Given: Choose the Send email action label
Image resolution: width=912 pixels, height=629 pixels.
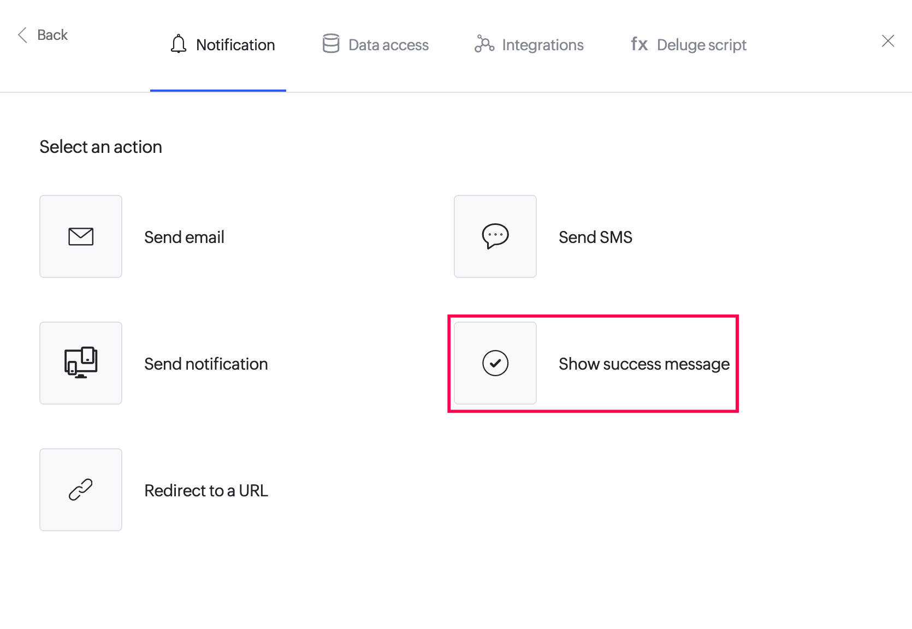Looking at the screenshot, I should (184, 237).
